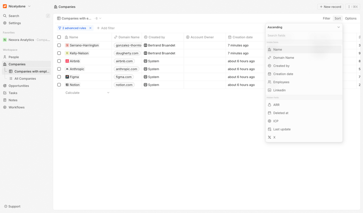
Task: Open the Serrano-Harrington company record
Action: pyautogui.click(x=82, y=45)
